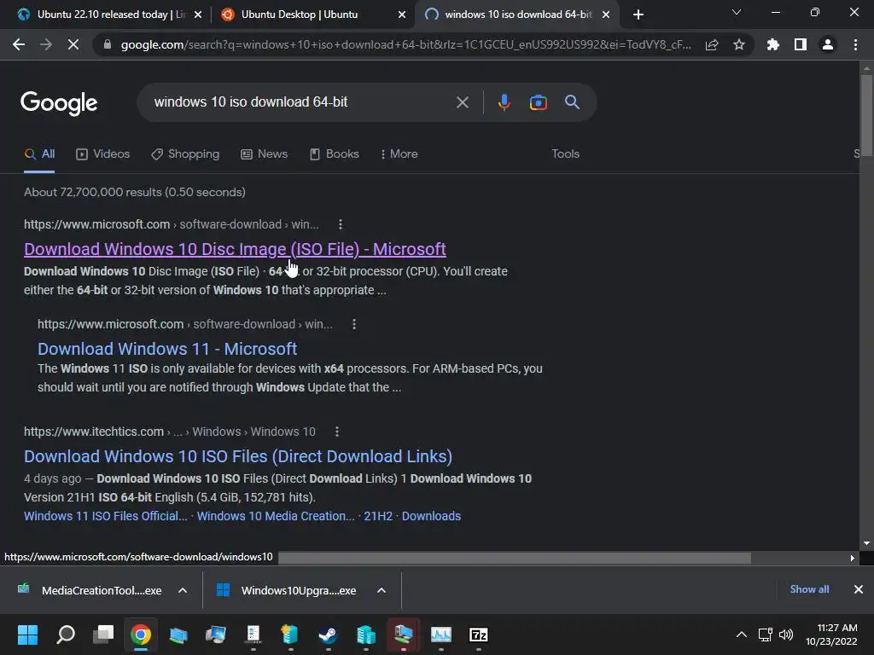This screenshot has width=874, height=655.
Task: Expand options for Windows10Upgrade download
Action: [x=382, y=590]
